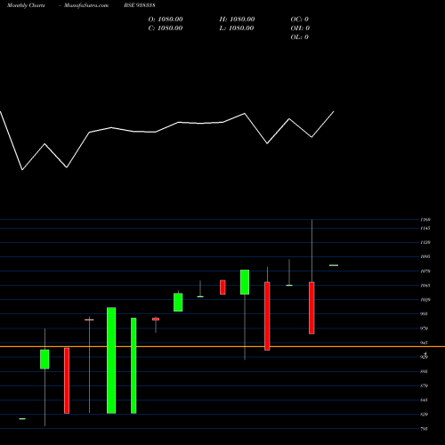The image size is (445, 445).
Task: Select the open price 'O: 1080.00' value
Action: click(166, 20)
